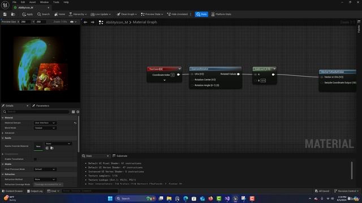362x203 pixels.
Task: Open the Refraction Method dropdown
Action: (45, 179)
